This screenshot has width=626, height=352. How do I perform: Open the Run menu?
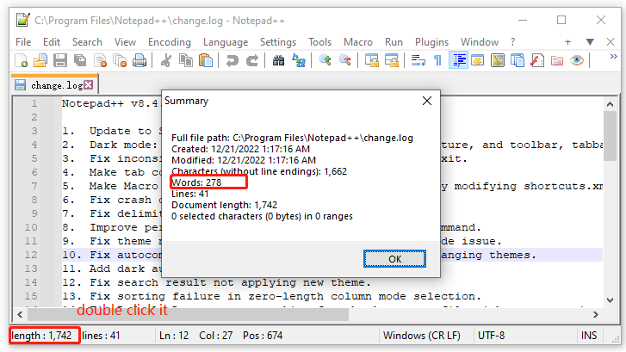coord(394,42)
